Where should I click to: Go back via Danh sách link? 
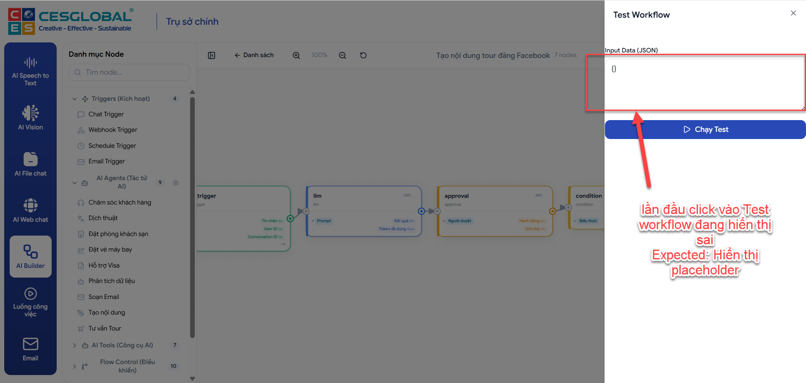pos(254,55)
